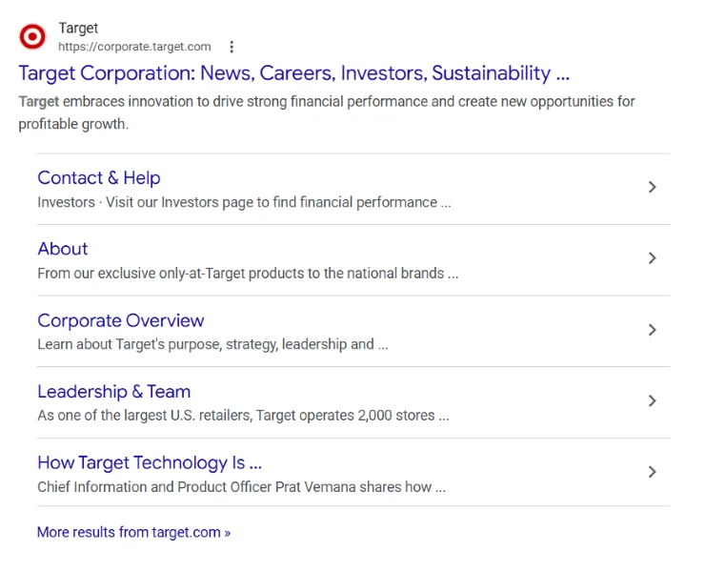Open the "How Target Technology Is ..." sitelink
This screenshot has height=572, width=725.
point(150,462)
